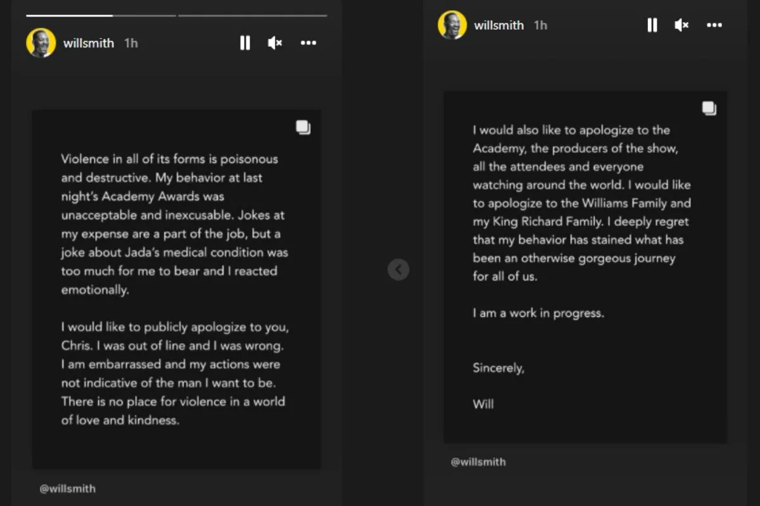
Task: Click the multi-post icon on right statement
Action: click(709, 109)
